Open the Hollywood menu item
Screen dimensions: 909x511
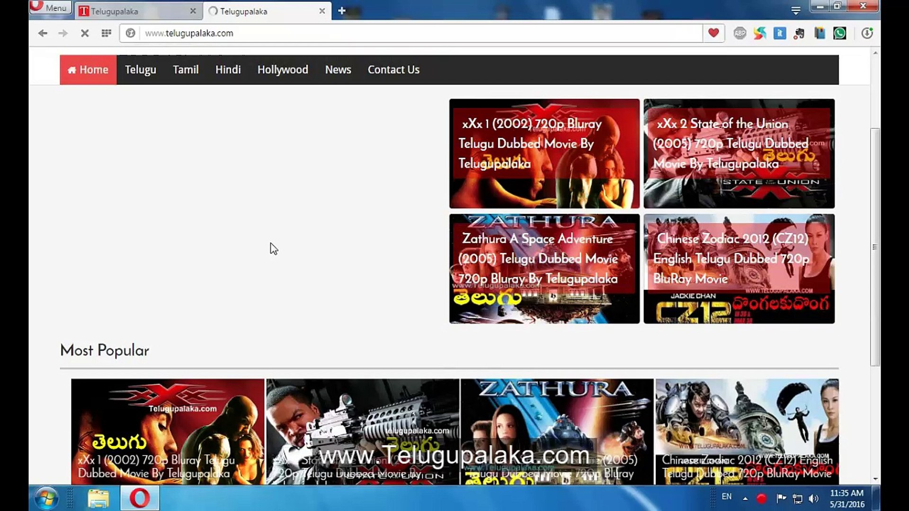[x=282, y=70]
